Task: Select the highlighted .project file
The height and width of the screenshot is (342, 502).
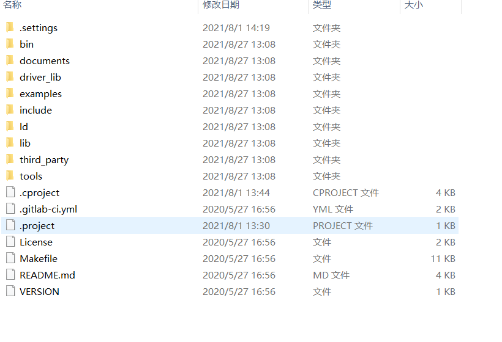Action: pyautogui.click(x=230, y=225)
